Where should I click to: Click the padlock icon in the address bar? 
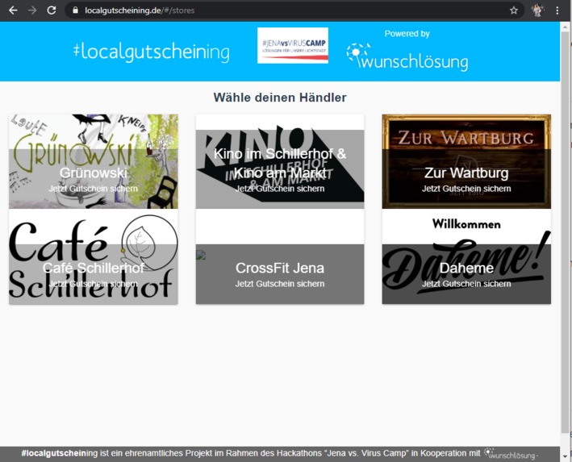pyautogui.click(x=75, y=10)
